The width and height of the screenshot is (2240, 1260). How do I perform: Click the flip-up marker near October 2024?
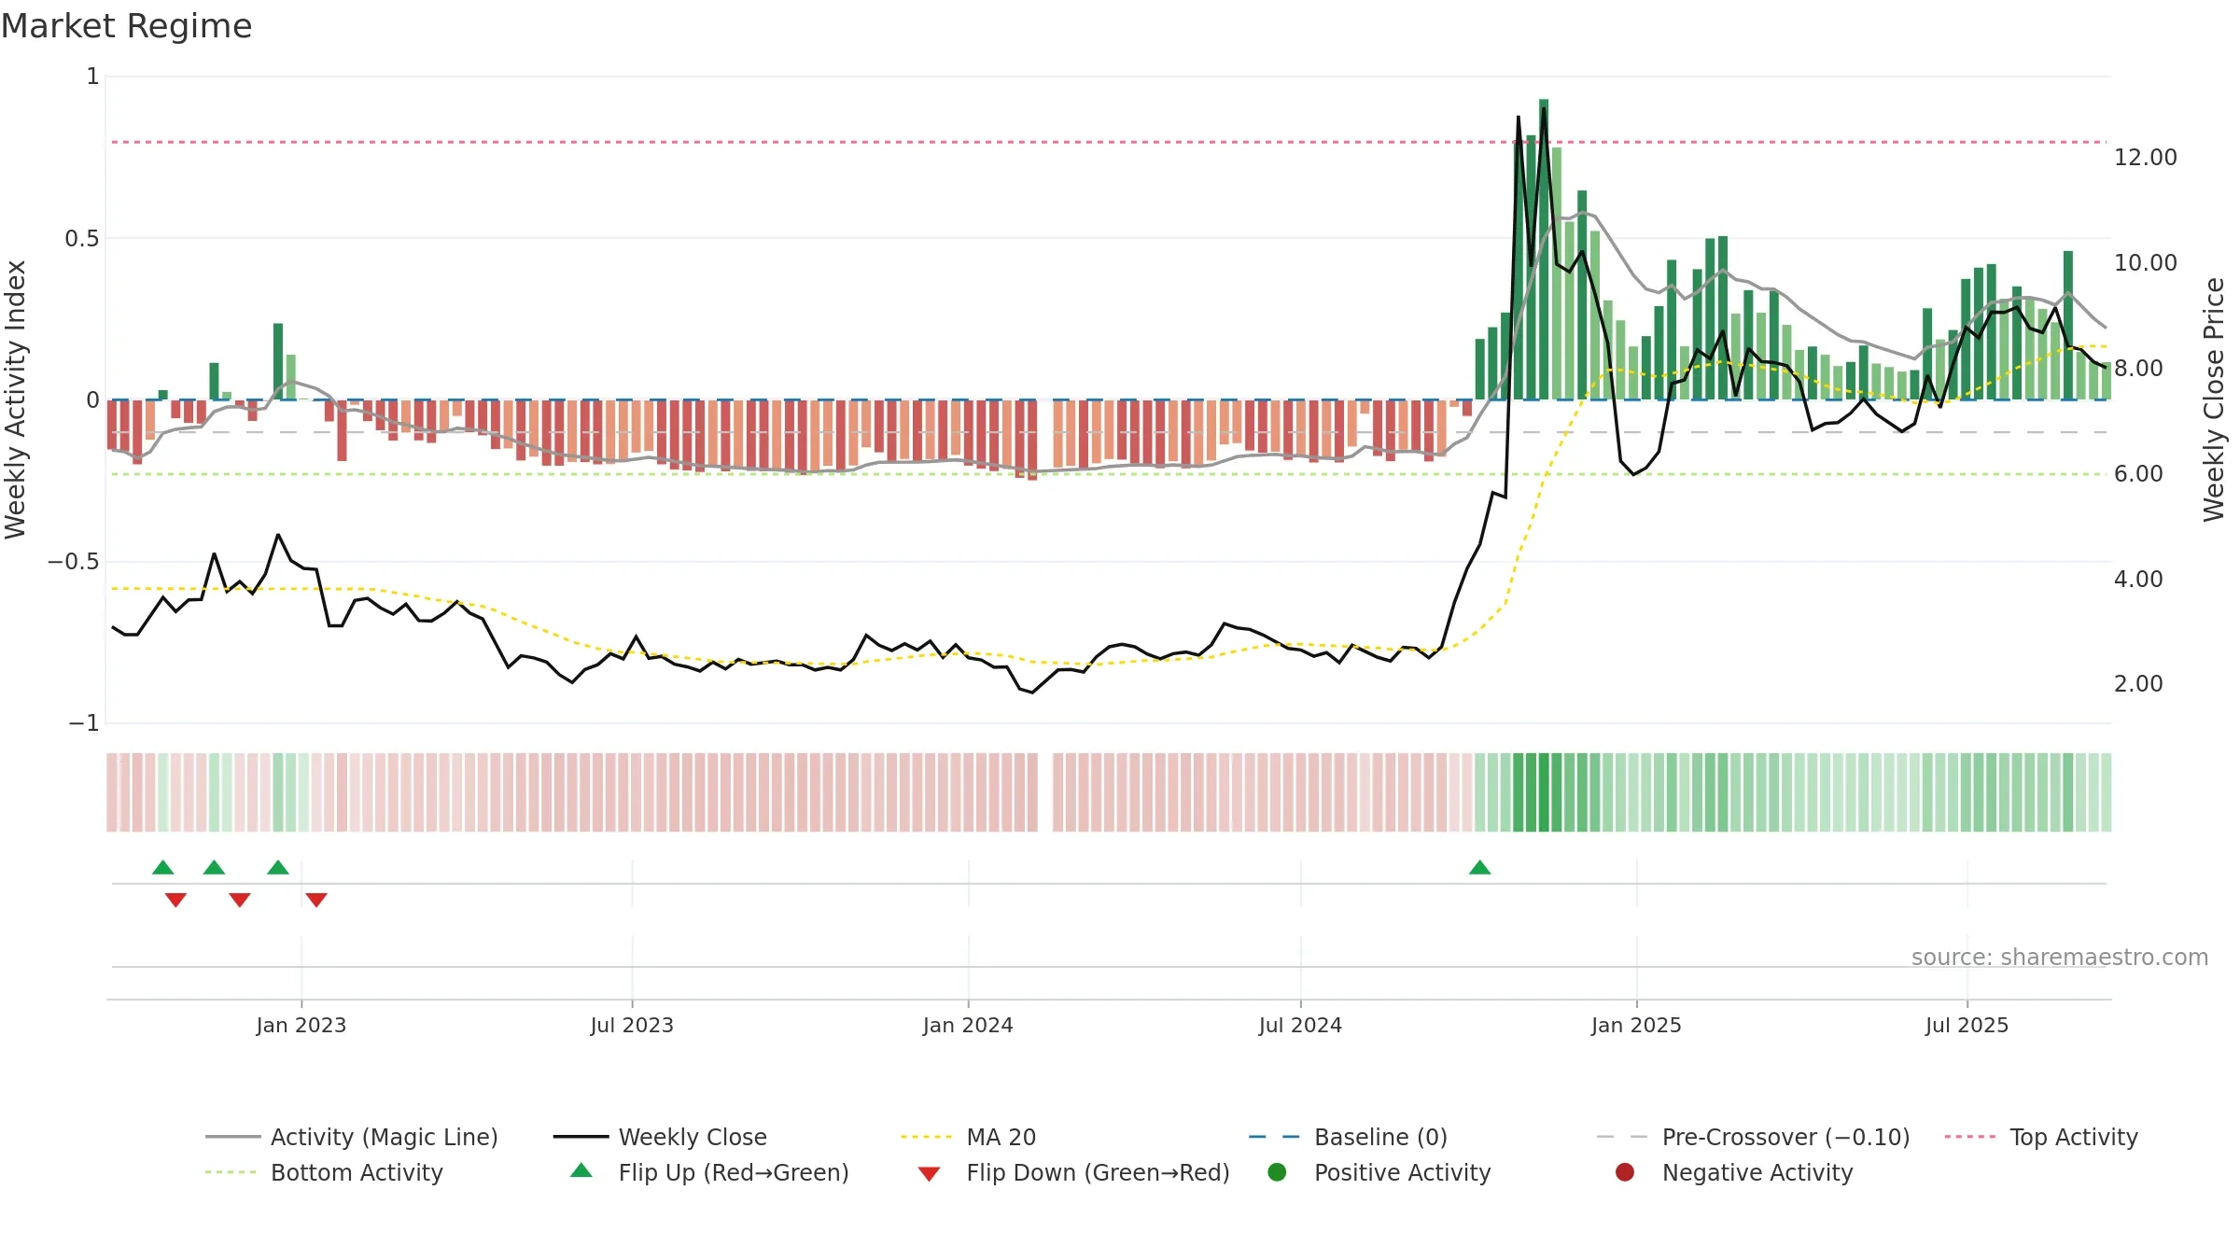1479,868
